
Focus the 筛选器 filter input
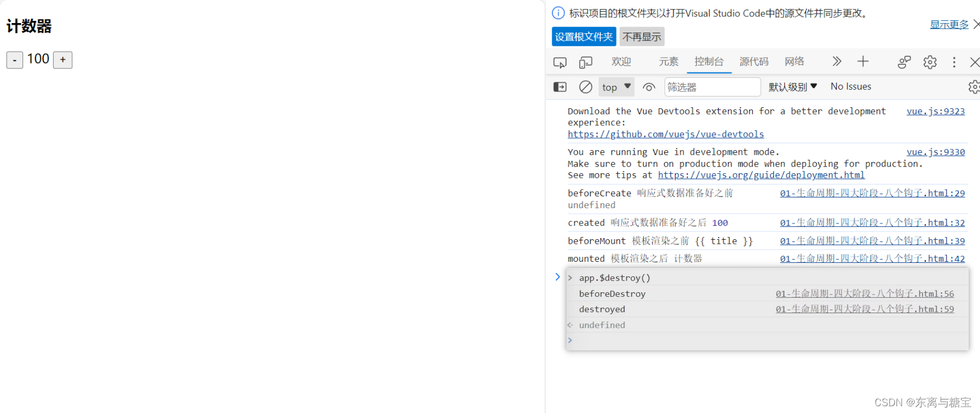(x=713, y=87)
